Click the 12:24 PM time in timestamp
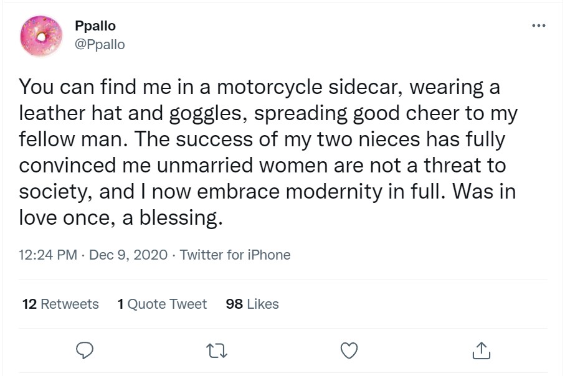The image size is (565, 376). coord(48,255)
